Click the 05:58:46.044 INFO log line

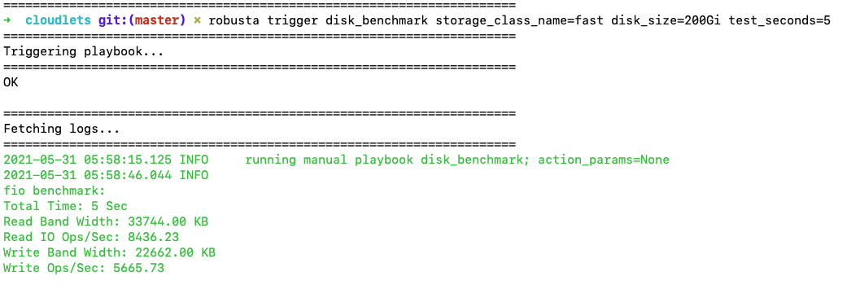105,176
